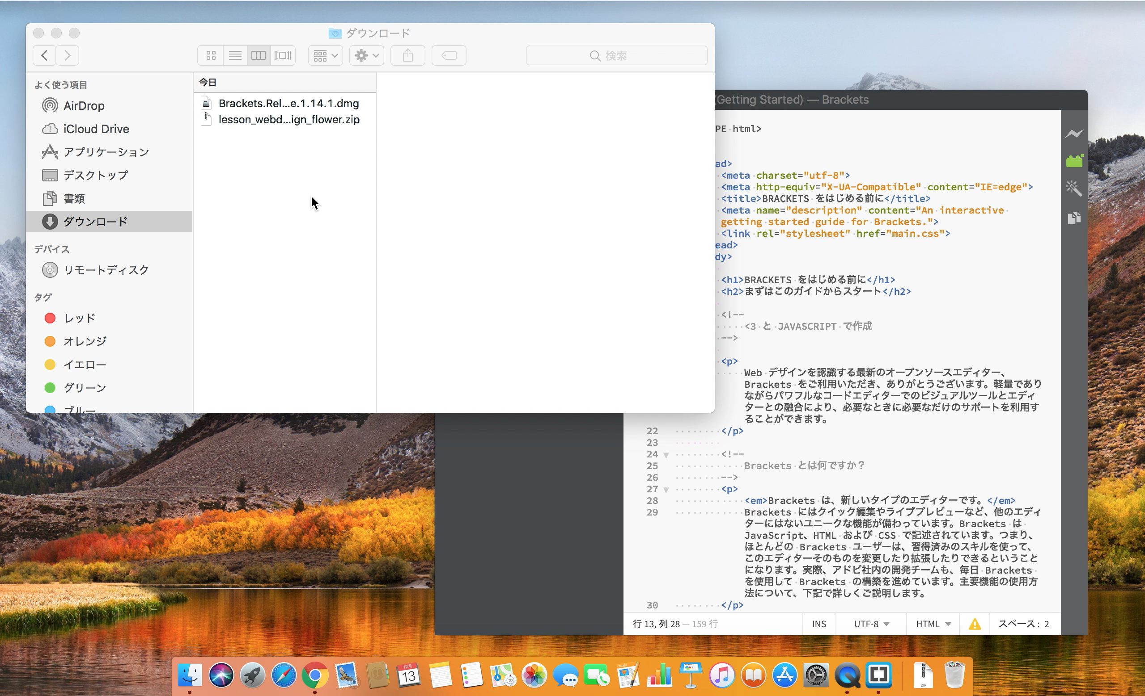Screen dimensions: 1145x696
Task: Open Brackets from the Dock
Action: 879,675
